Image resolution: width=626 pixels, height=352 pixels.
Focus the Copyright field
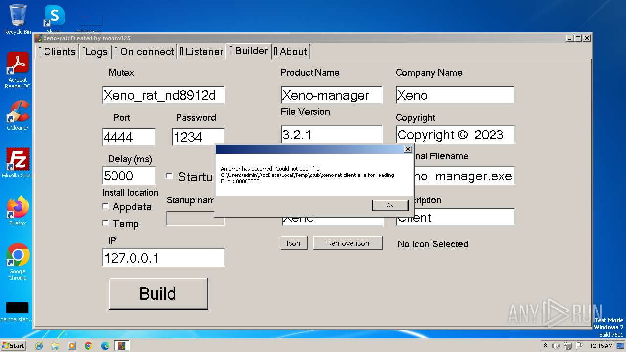point(455,134)
